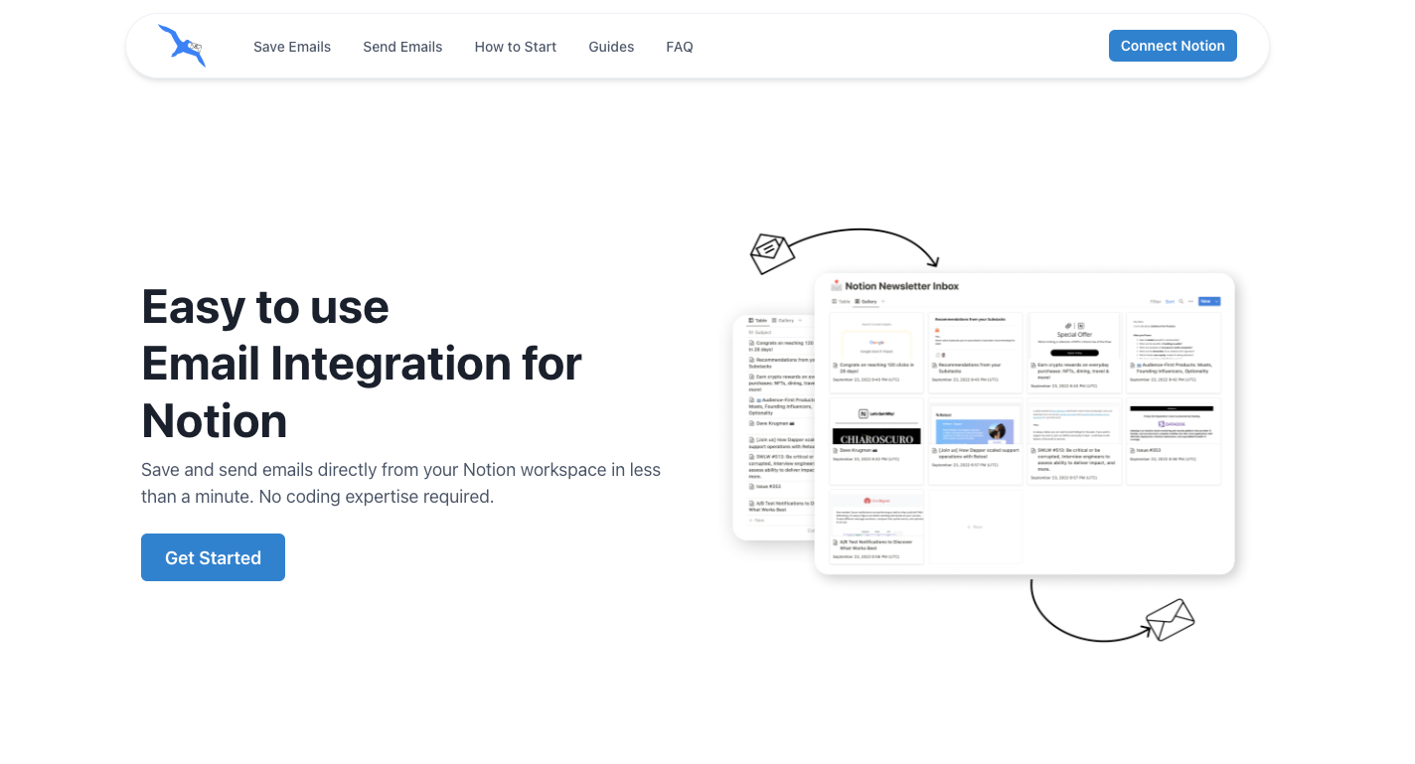
Task: Open the Guides menu item
Action: 611,46
